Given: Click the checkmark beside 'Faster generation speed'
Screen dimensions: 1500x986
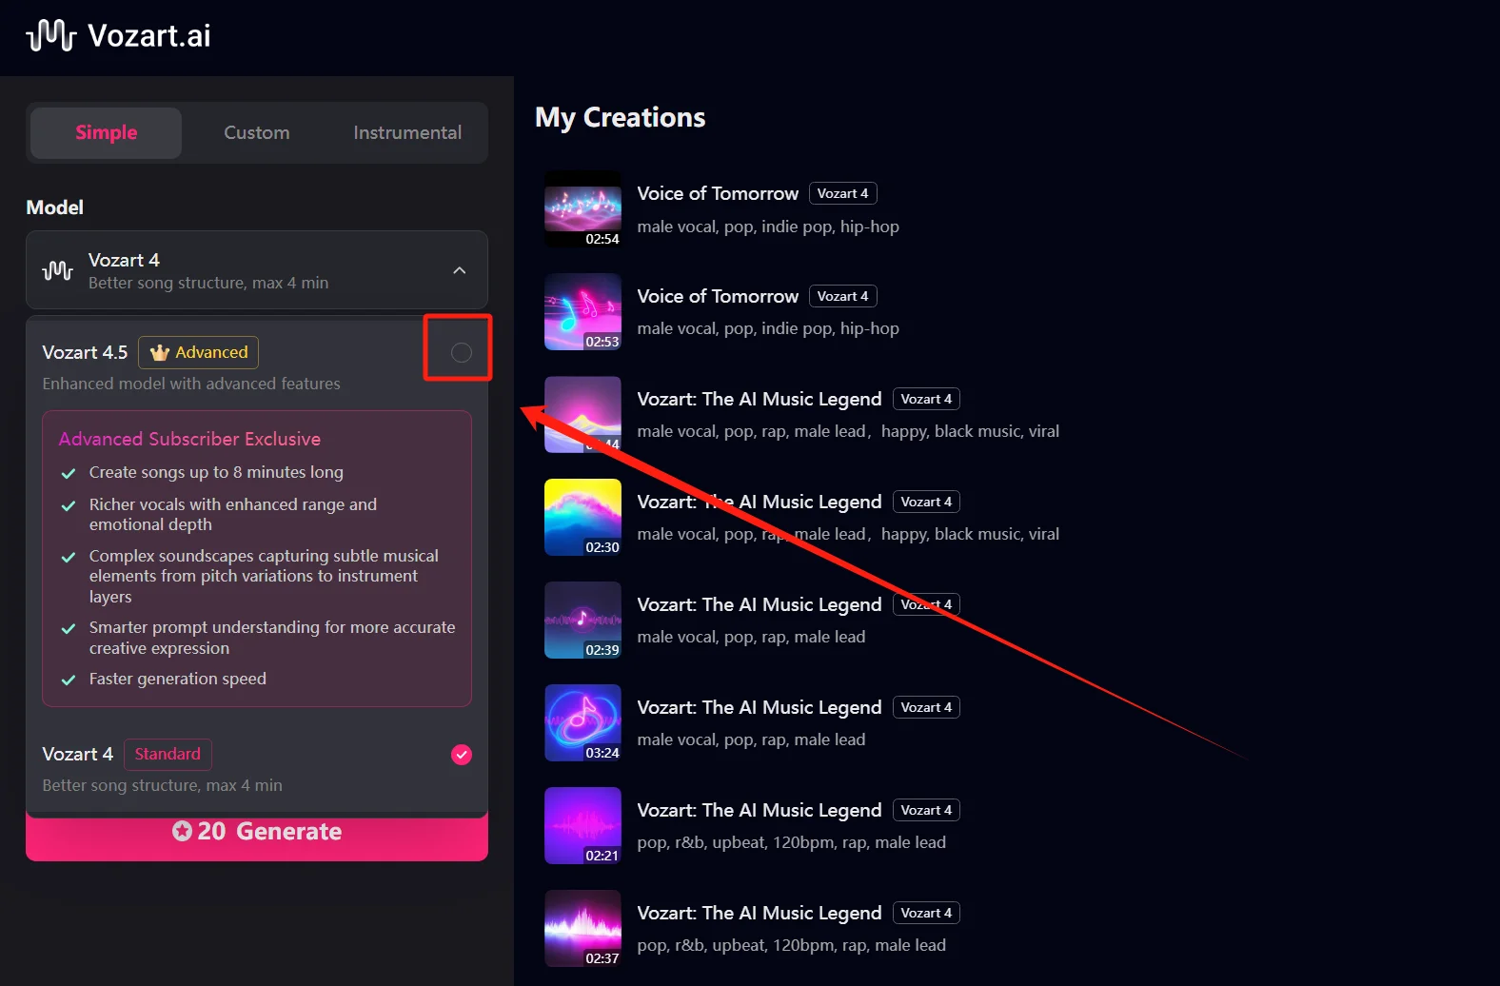Looking at the screenshot, I should coord(69,680).
